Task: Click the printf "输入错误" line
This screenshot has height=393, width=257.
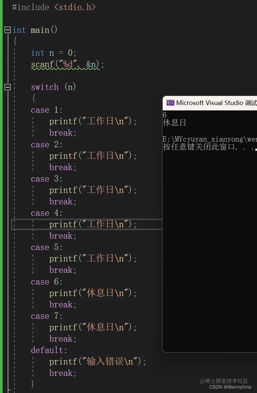Action: 98,362
